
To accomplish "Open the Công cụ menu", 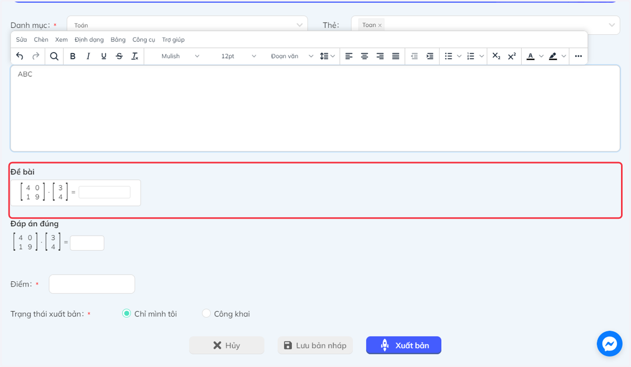I will coord(144,40).
